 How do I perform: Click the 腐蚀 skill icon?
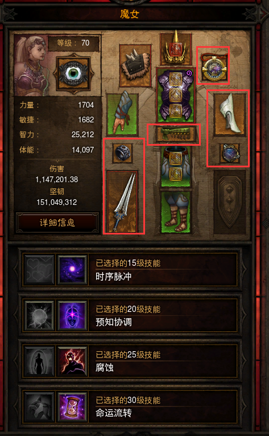pos(72,361)
